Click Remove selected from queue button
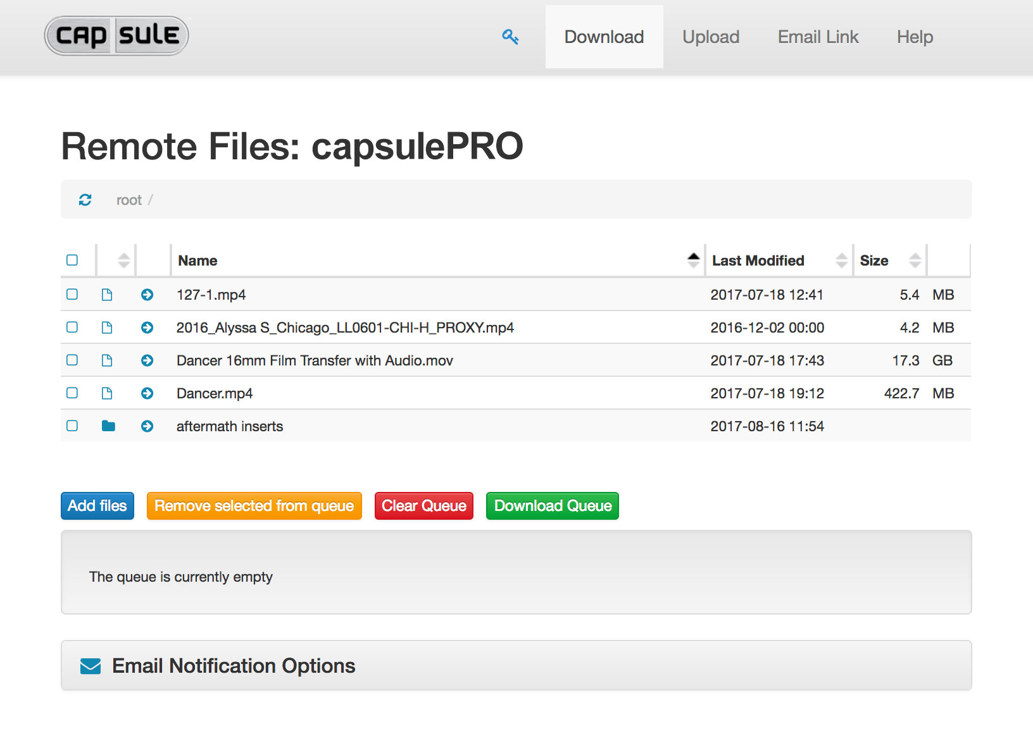Image resolution: width=1033 pixels, height=736 pixels. click(x=254, y=506)
